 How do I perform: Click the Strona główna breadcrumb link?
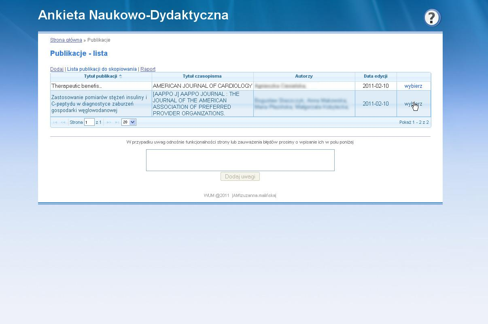click(66, 40)
